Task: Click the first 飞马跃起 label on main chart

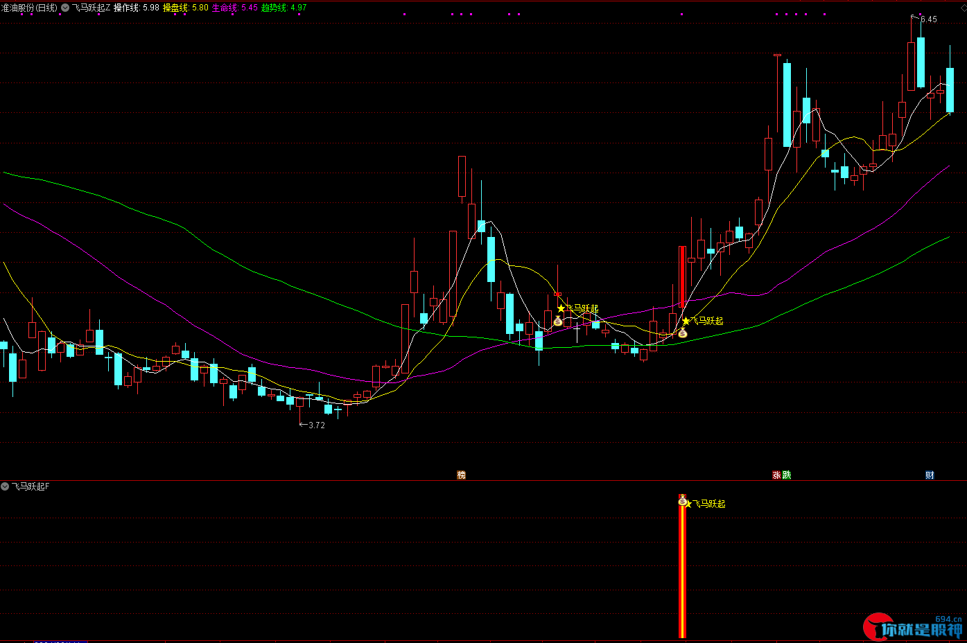Action: pos(582,308)
